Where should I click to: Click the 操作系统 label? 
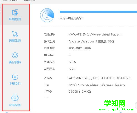pos(49,41)
